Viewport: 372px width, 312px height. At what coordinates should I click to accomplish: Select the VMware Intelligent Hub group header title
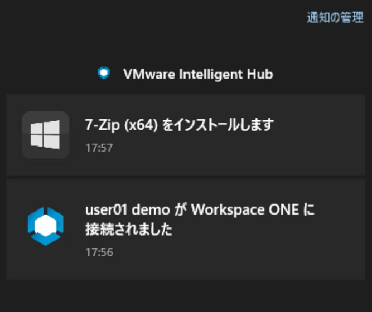tap(198, 74)
